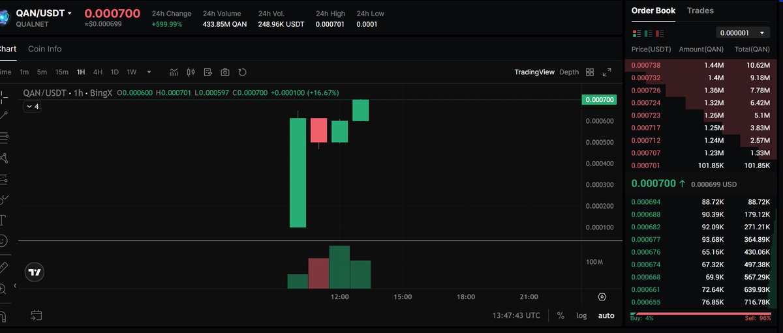Select the Fibonacci retracement tool
Screen dimensions: 783x333
click(3, 137)
